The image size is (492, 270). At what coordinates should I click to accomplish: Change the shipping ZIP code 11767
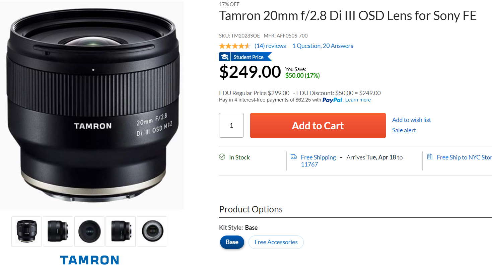[309, 164]
